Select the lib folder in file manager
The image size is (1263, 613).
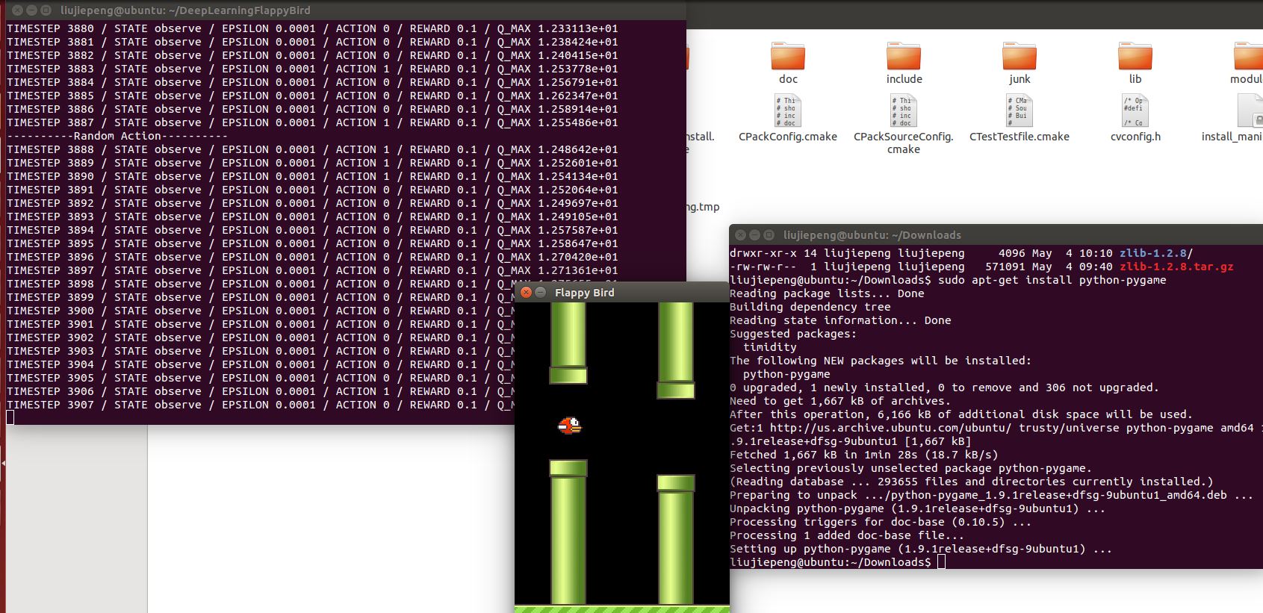tap(1135, 56)
